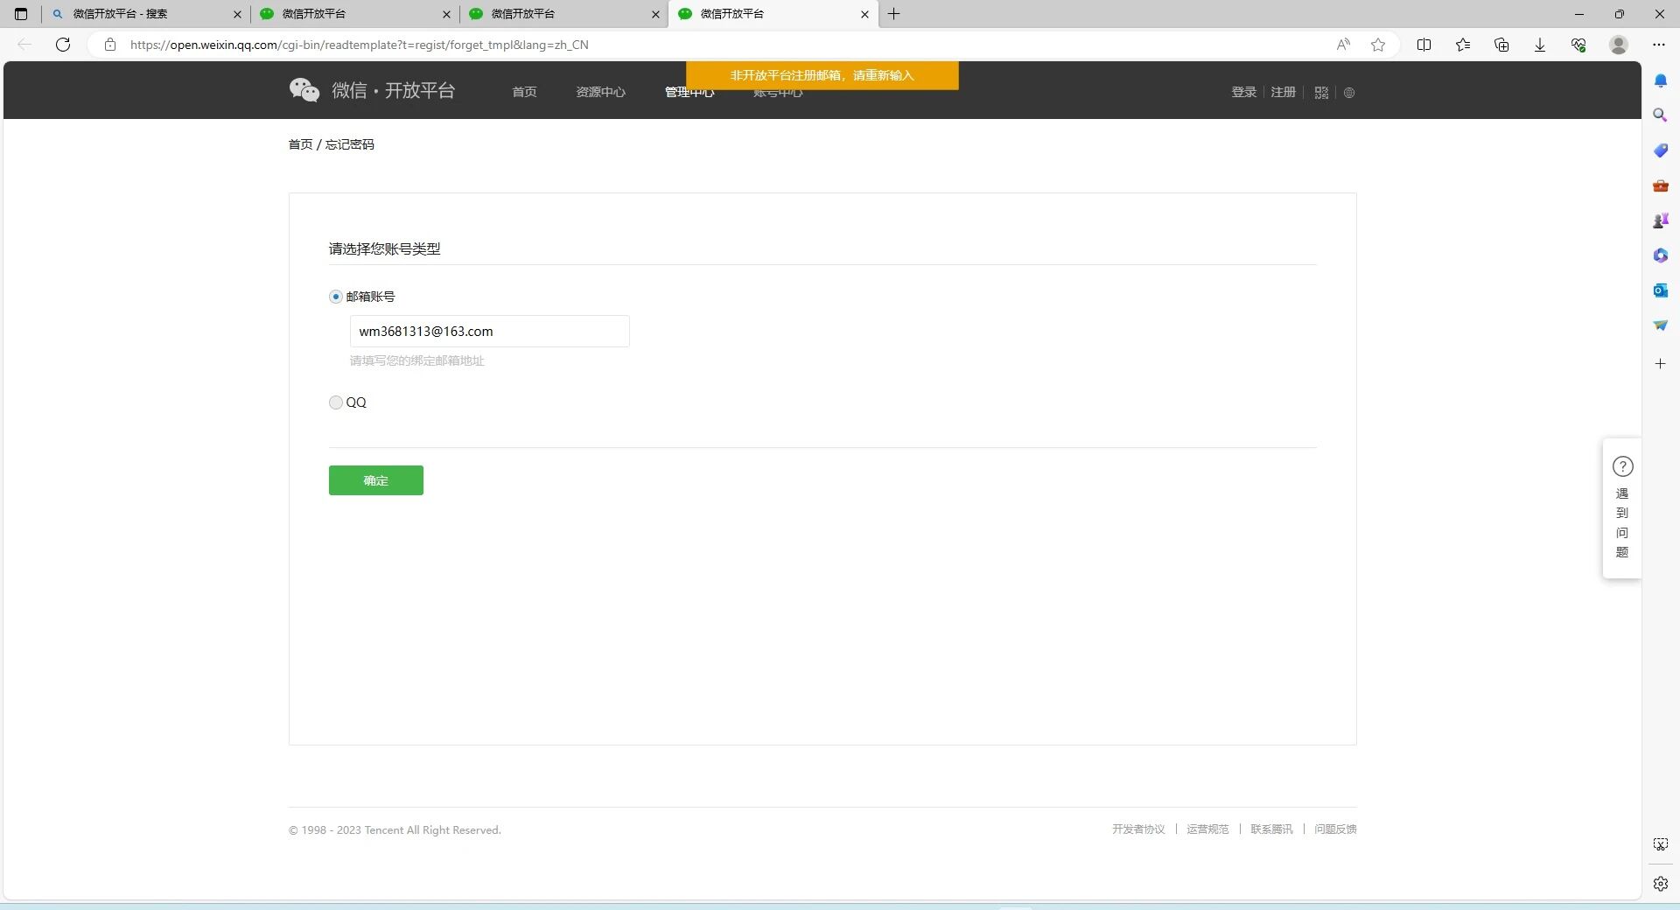Open the Drop paper-plane sidebar icon
The height and width of the screenshot is (910, 1680).
click(x=1661, y=325)
